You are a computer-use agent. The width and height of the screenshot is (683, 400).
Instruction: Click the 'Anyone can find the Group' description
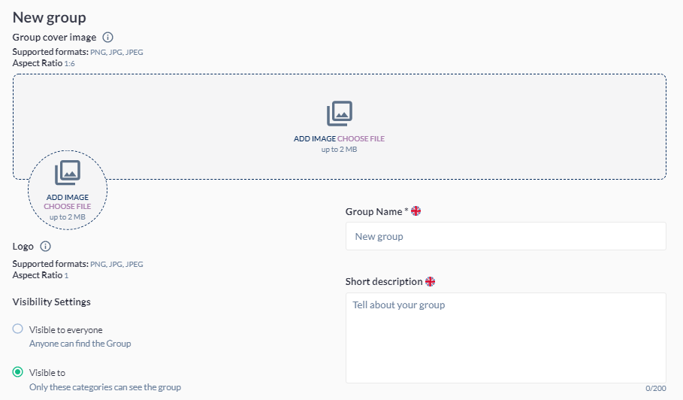coord(80,344)
